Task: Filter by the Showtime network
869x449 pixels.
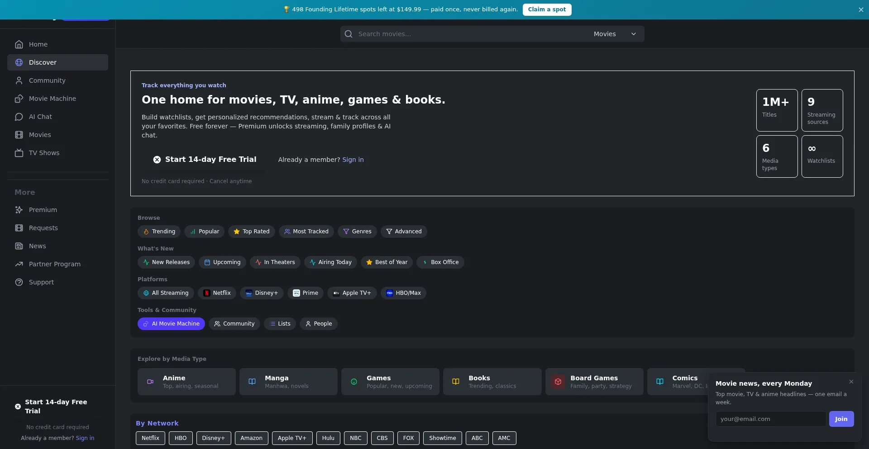Action: [x=443, y=438]
